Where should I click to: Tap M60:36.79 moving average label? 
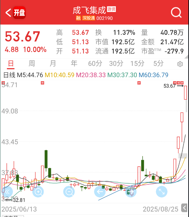[x=153, y=75]
